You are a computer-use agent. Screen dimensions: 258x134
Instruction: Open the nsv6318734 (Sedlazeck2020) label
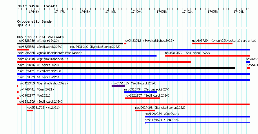tap(147, 89)
